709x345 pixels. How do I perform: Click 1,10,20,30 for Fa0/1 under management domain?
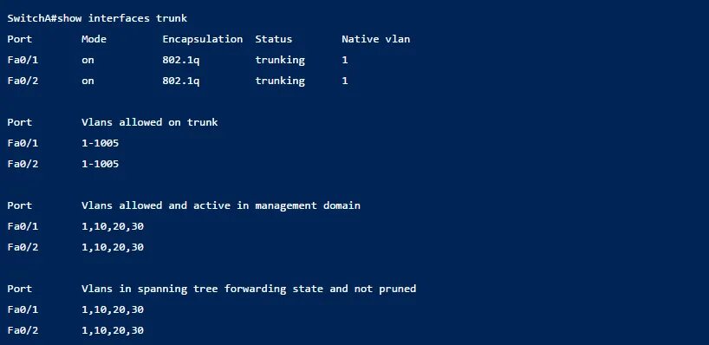(x=113, y=226)
